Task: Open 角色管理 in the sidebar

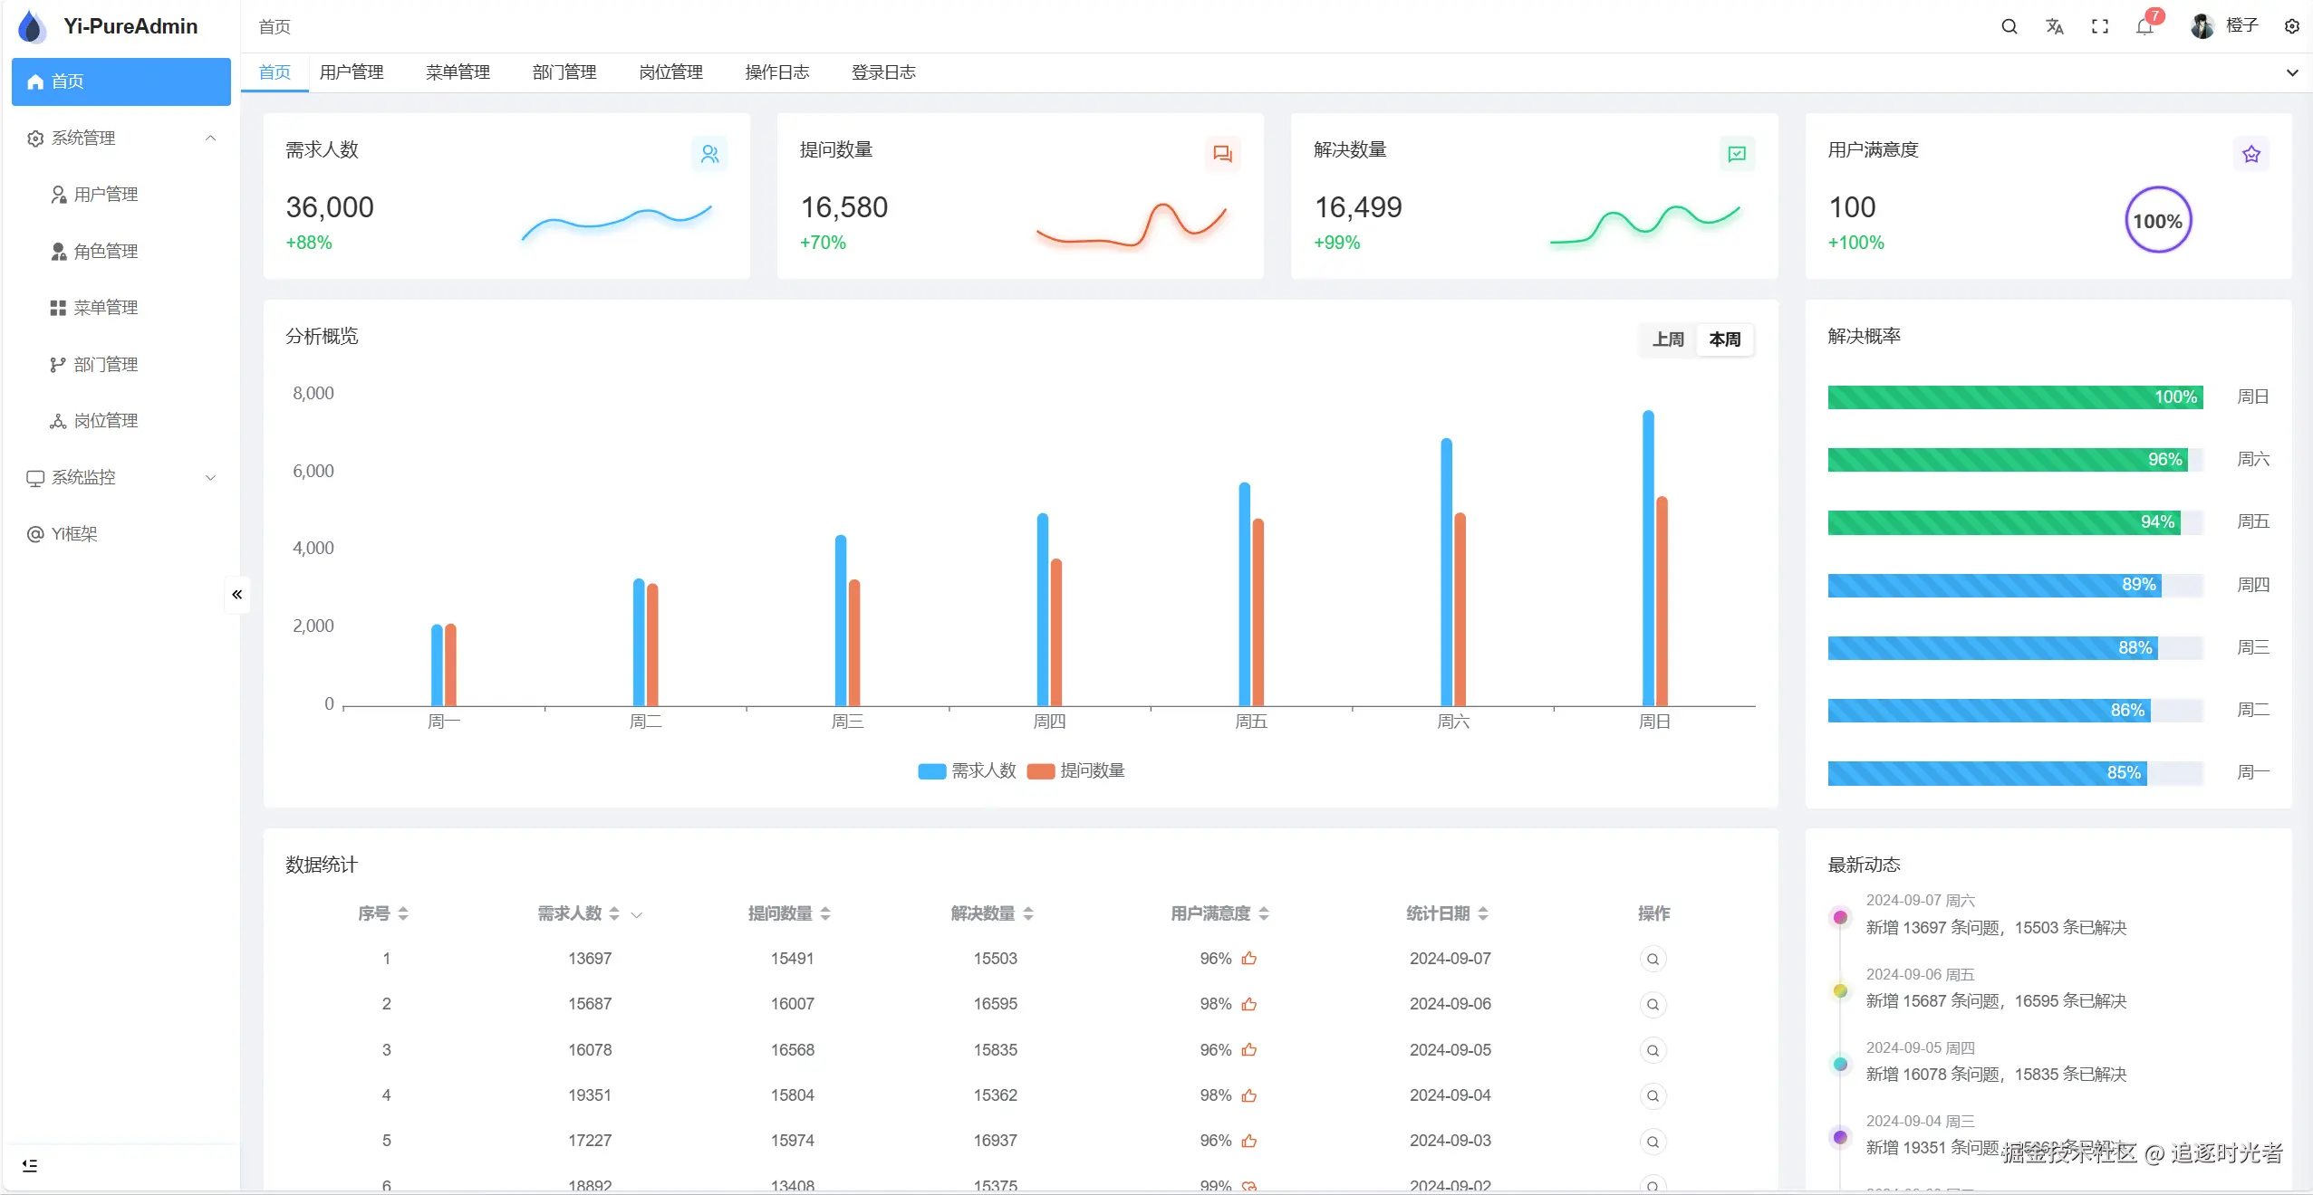Action: (106, 251)
